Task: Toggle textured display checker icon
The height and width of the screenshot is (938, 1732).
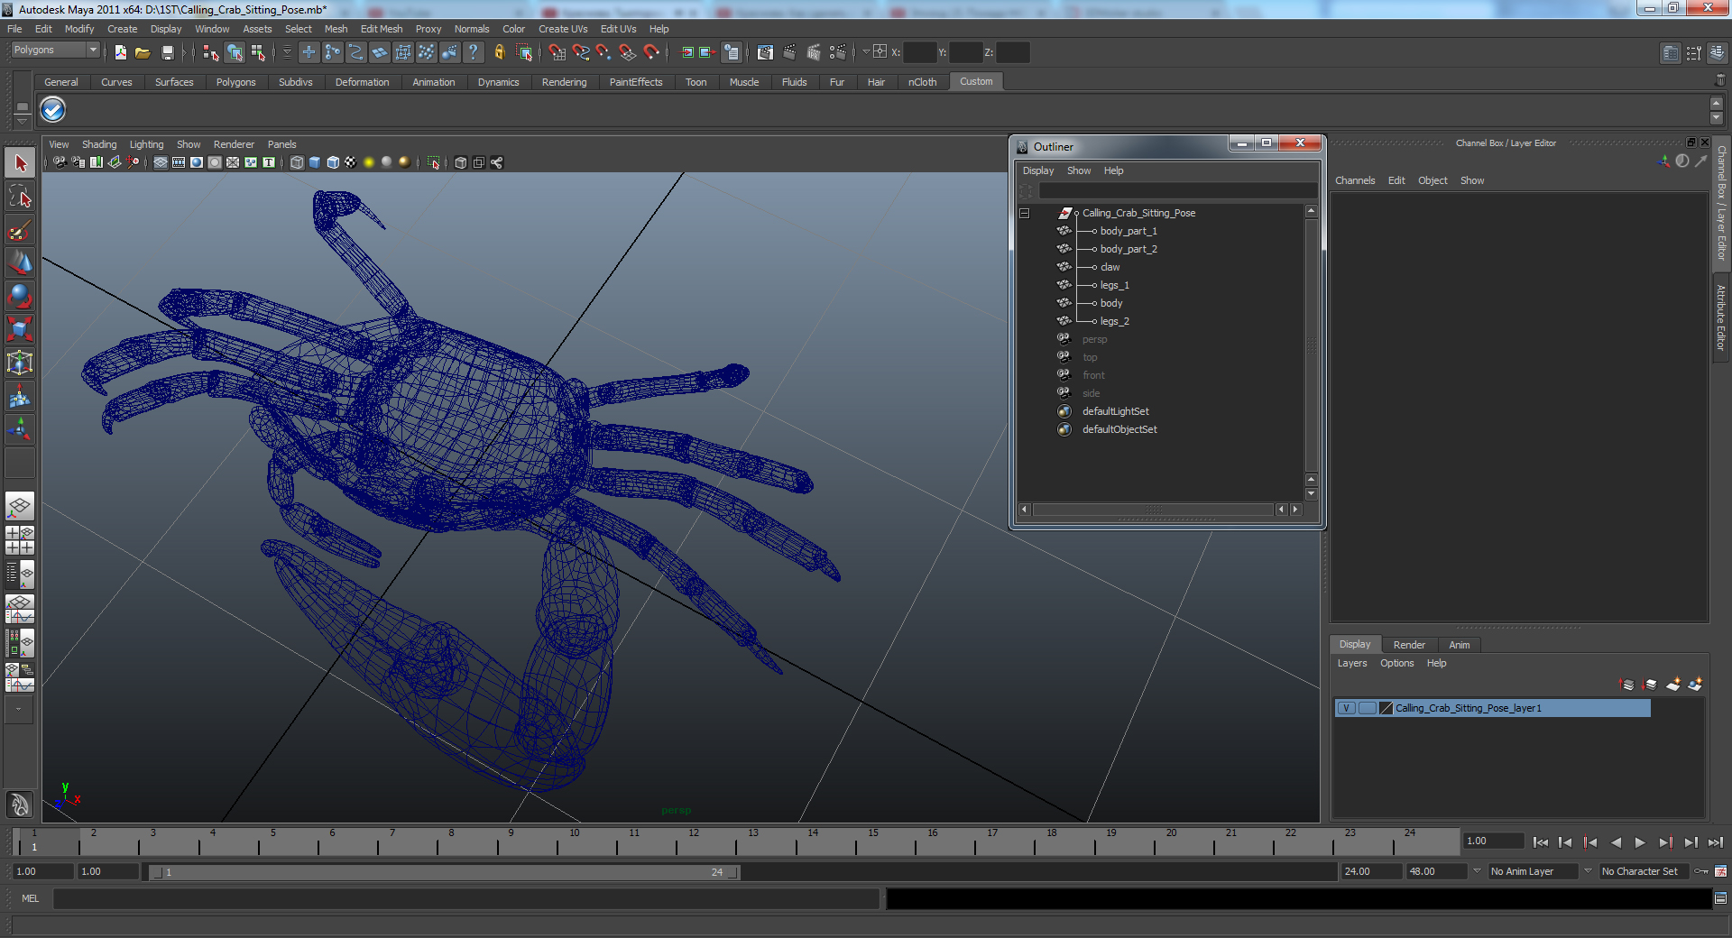Action: tap(351, 162)
